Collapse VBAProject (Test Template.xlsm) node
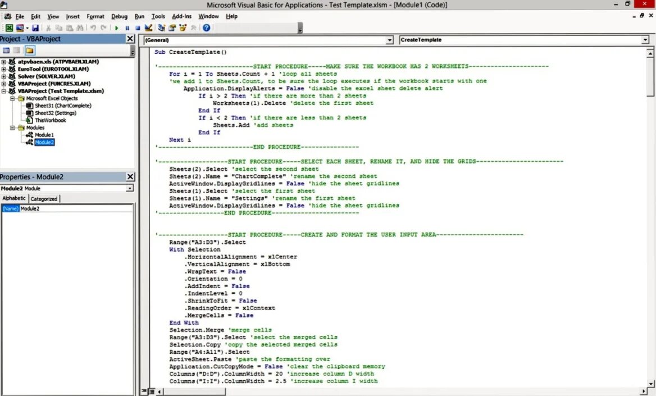The image size is (656, 396). click(x=4, y=91)
